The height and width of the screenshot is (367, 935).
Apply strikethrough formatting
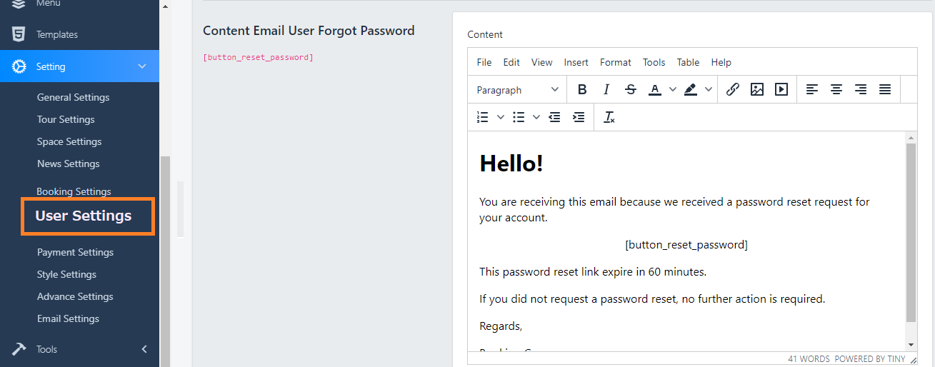[x=630, y=90]
